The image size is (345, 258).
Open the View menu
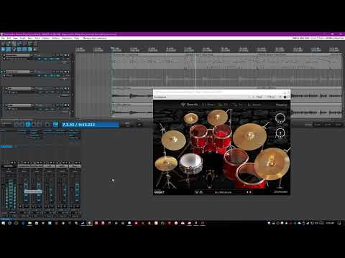coord(15,38)
